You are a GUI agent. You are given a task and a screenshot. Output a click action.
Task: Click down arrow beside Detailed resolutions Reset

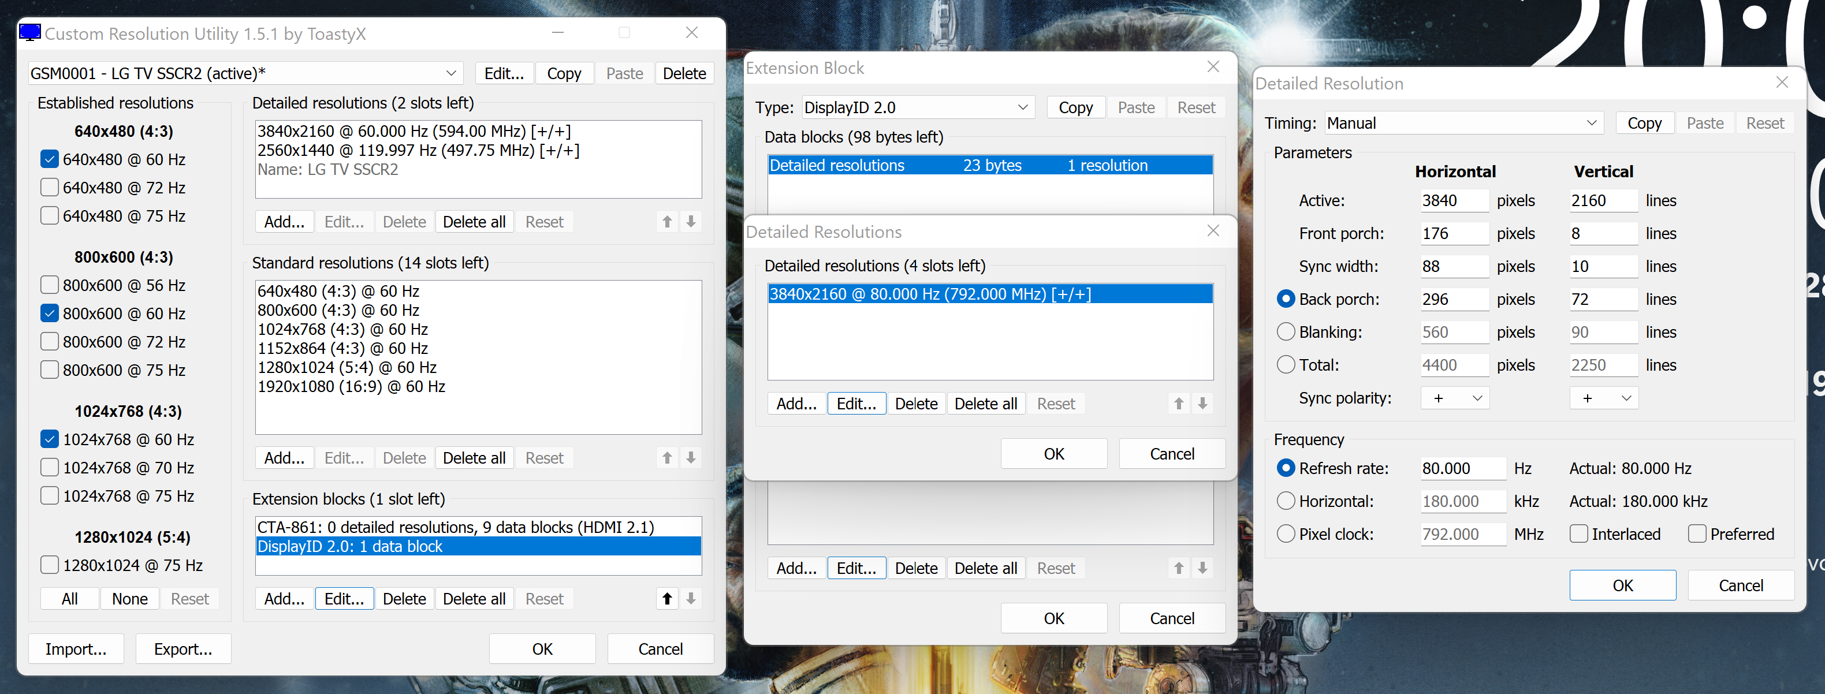691,222
